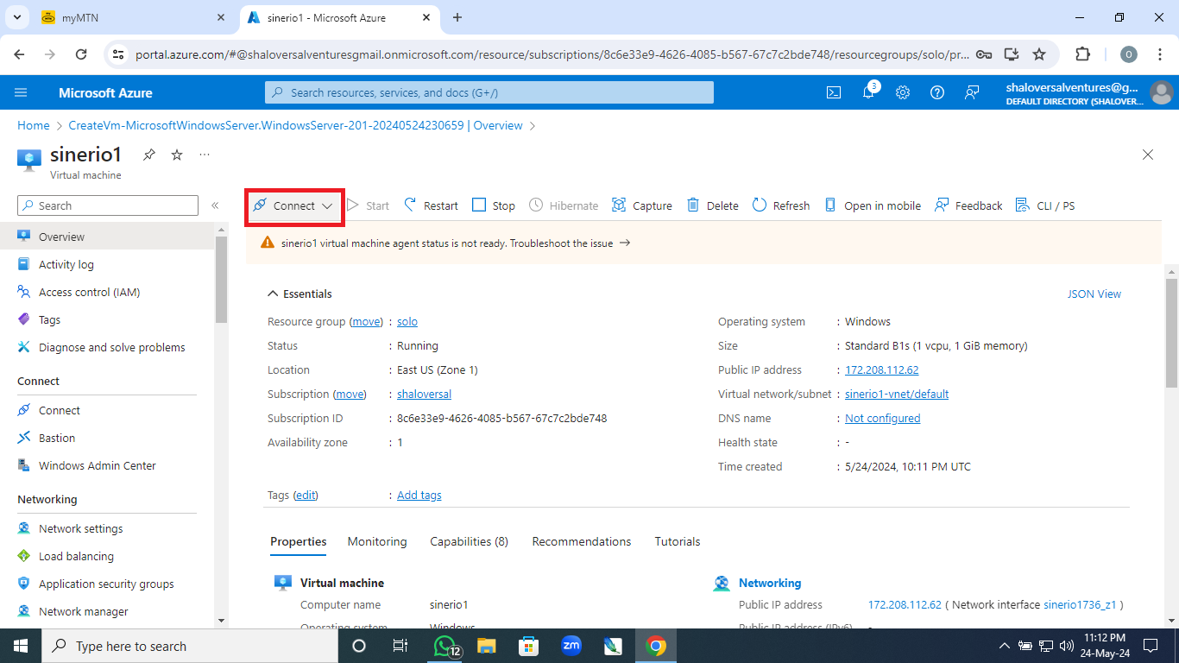
Task: Open Chrome tab search dropdown
Action: (16, 17)
